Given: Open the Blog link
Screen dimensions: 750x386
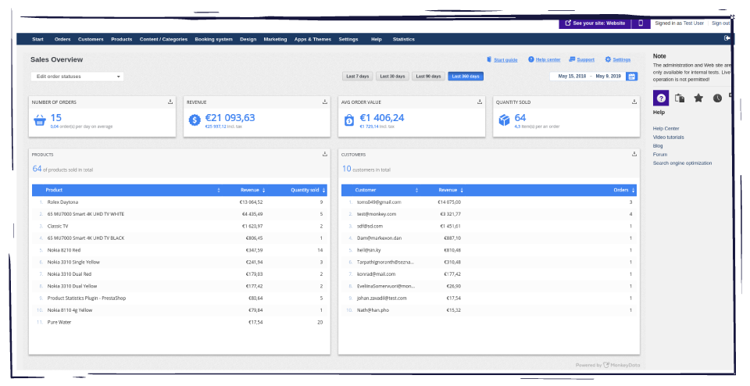Looking at the screenshot, I should coord(658,146).
